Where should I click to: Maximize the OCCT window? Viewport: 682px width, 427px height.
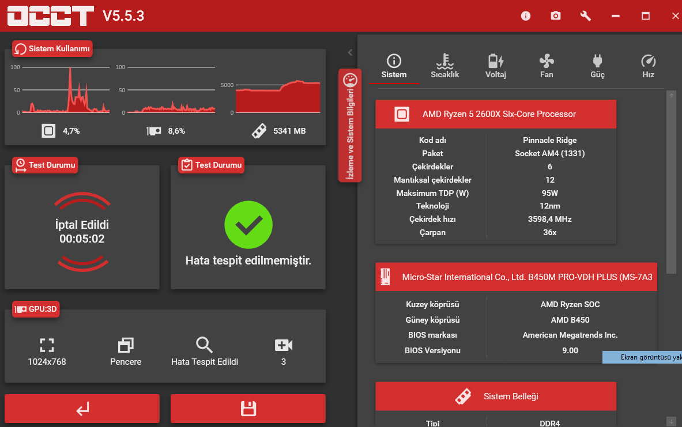(646, 16)
